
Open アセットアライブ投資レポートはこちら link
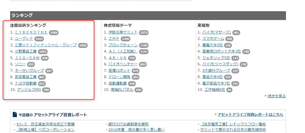tap(250, 115)
